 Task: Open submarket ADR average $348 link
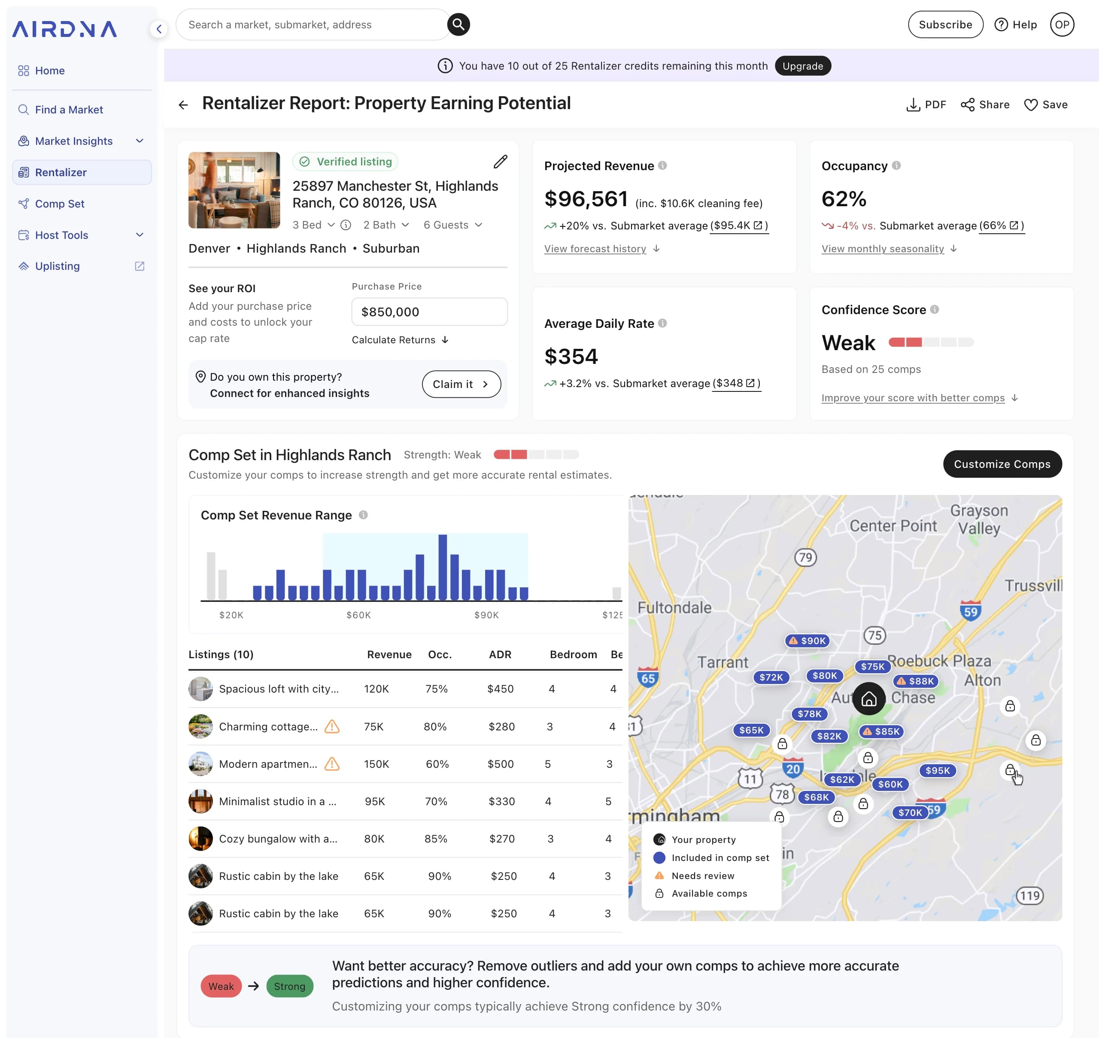click(x=736, y=383)
